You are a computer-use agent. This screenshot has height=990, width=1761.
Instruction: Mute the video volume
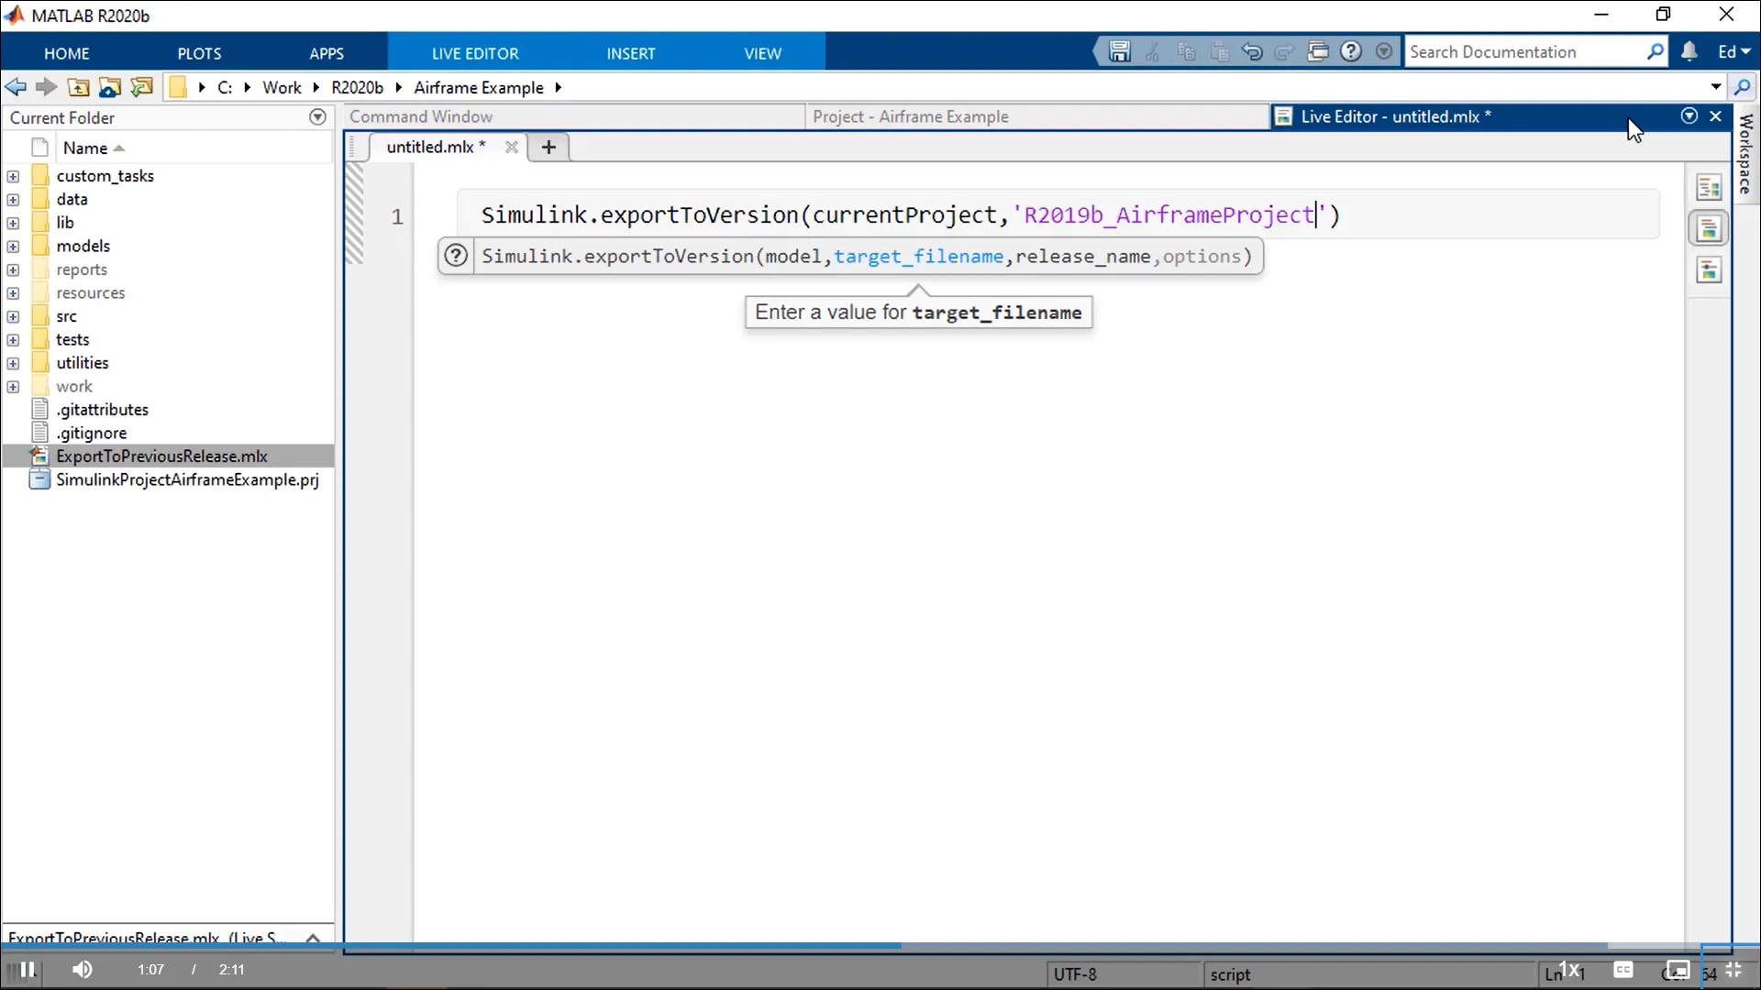82,970
